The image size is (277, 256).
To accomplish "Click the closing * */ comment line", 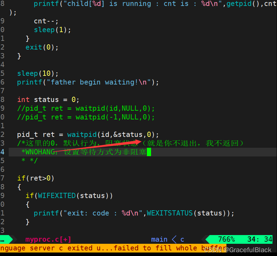I will (x=29, y=161).
